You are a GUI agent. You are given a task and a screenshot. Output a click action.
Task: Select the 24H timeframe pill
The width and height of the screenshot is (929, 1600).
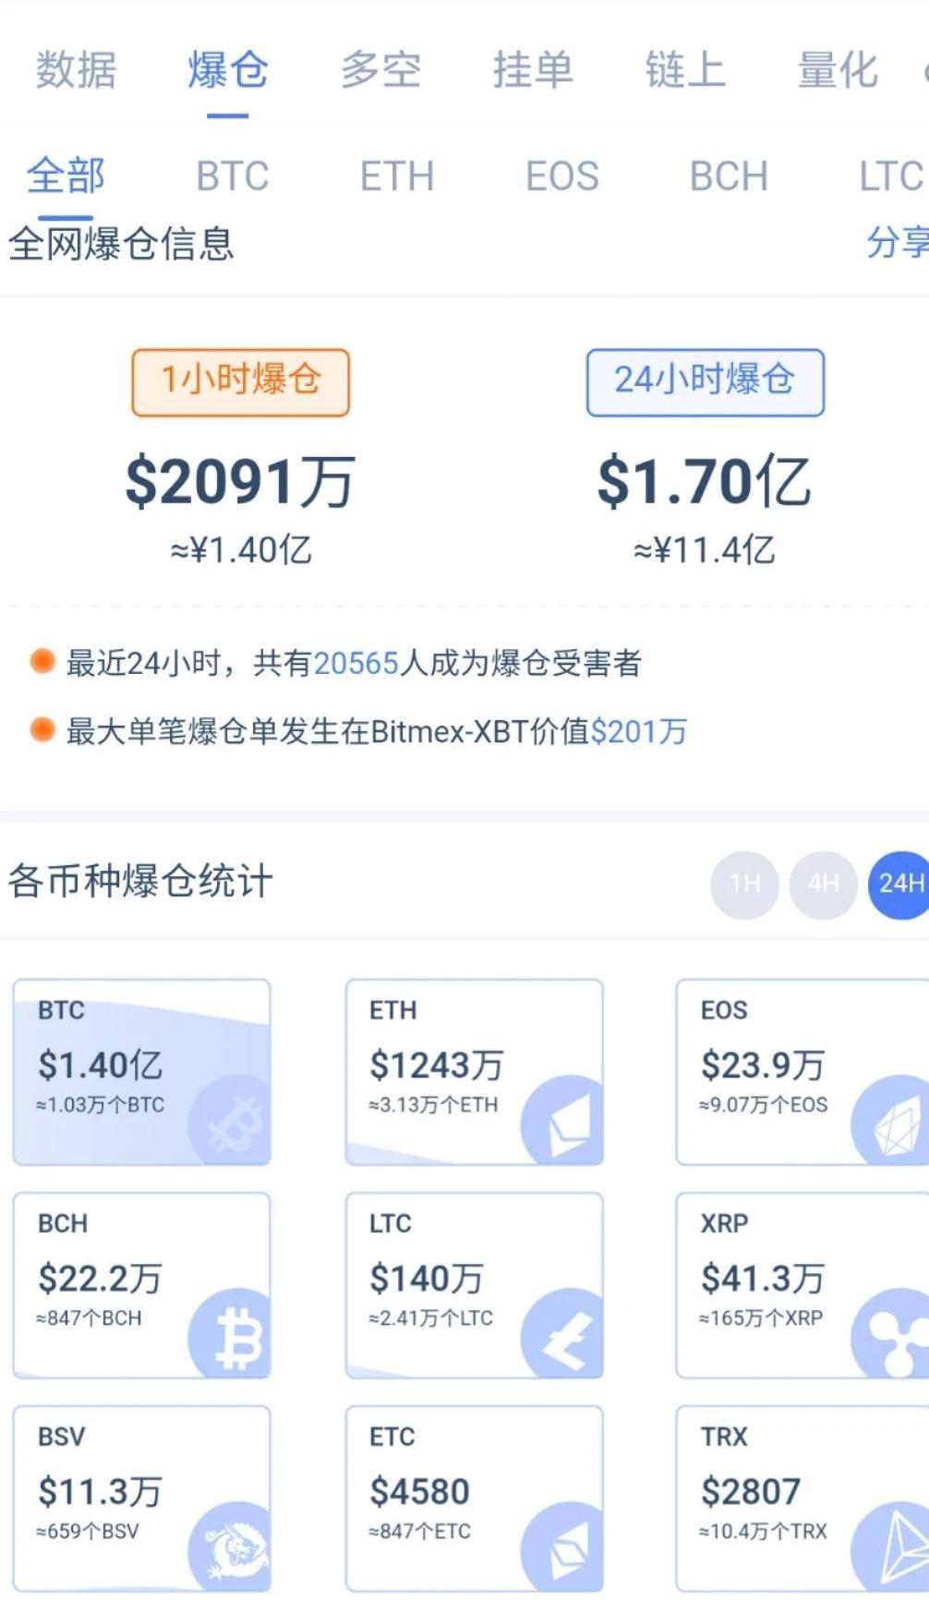click(899, 884)
